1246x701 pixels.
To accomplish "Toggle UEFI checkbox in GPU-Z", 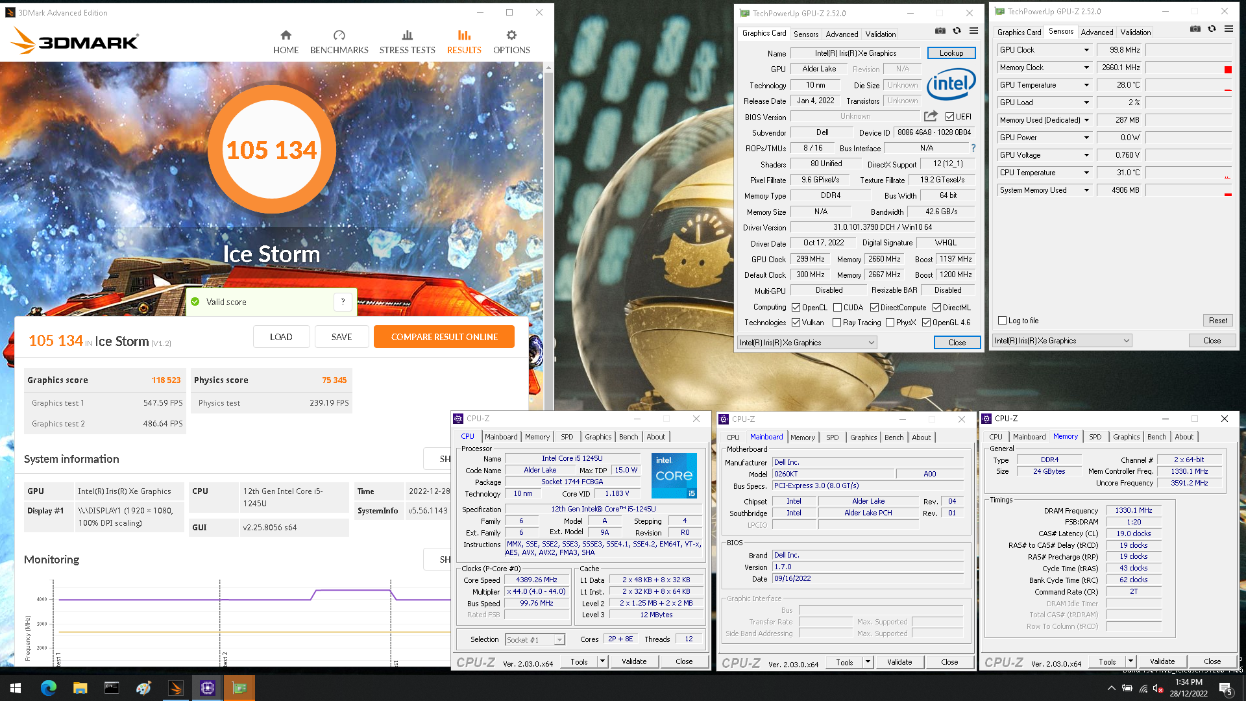I will tap(949, 117).
